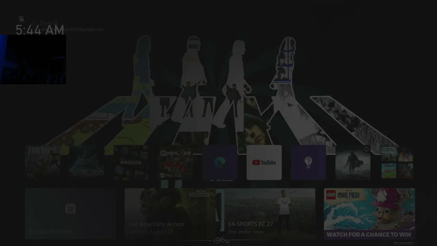Open the purple lightbulb tips tile
This screenshot has height=246, width=437.
(x=309, y=162)
